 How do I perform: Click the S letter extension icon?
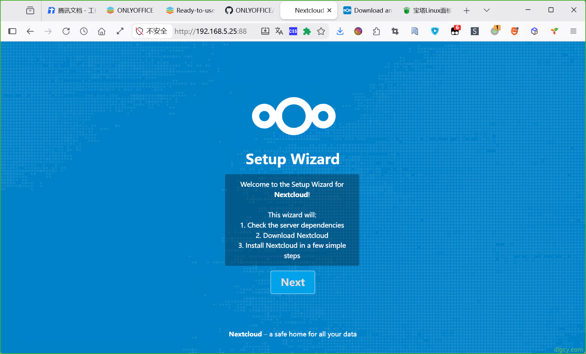point(475,31)
